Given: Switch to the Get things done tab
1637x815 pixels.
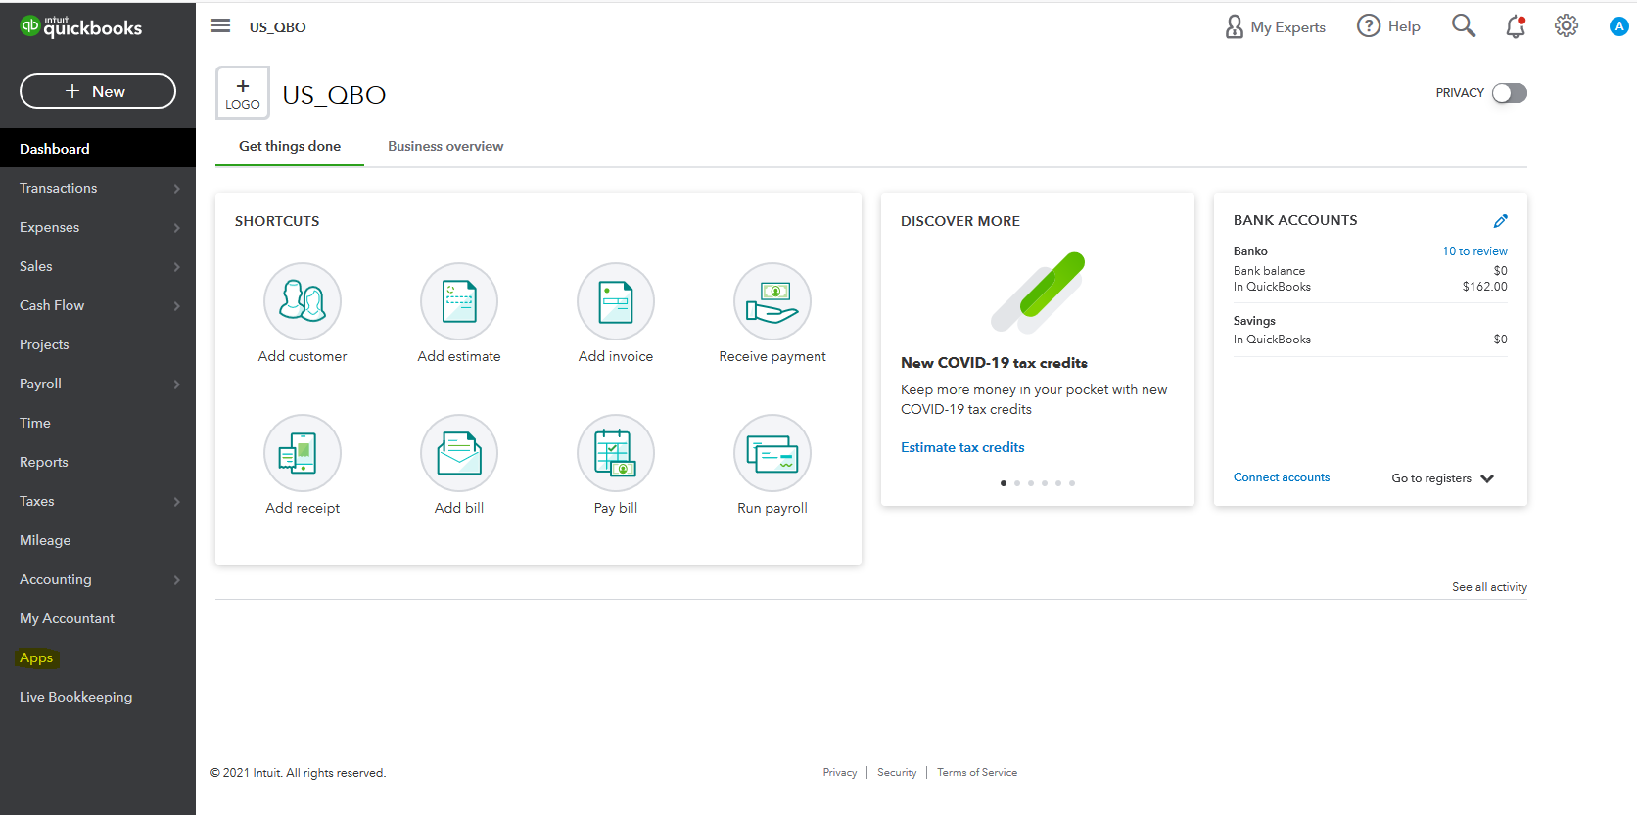Looking at the screenshot, I should [290, 146].
